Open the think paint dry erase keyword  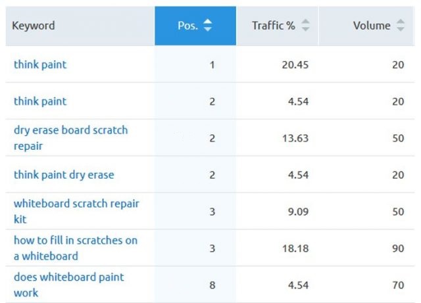pyautogui.click(x=64, y=175)
